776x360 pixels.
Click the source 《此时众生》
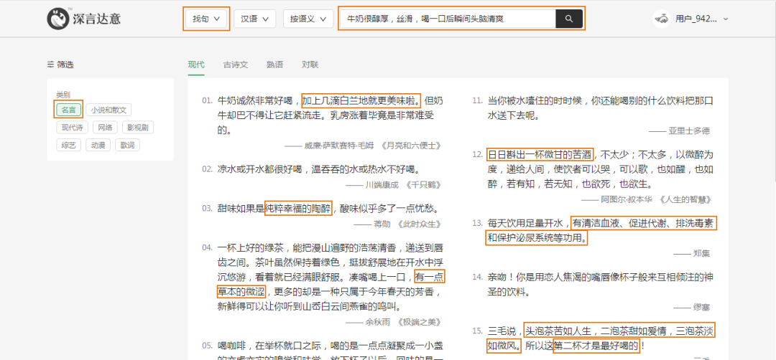(417, 224)
